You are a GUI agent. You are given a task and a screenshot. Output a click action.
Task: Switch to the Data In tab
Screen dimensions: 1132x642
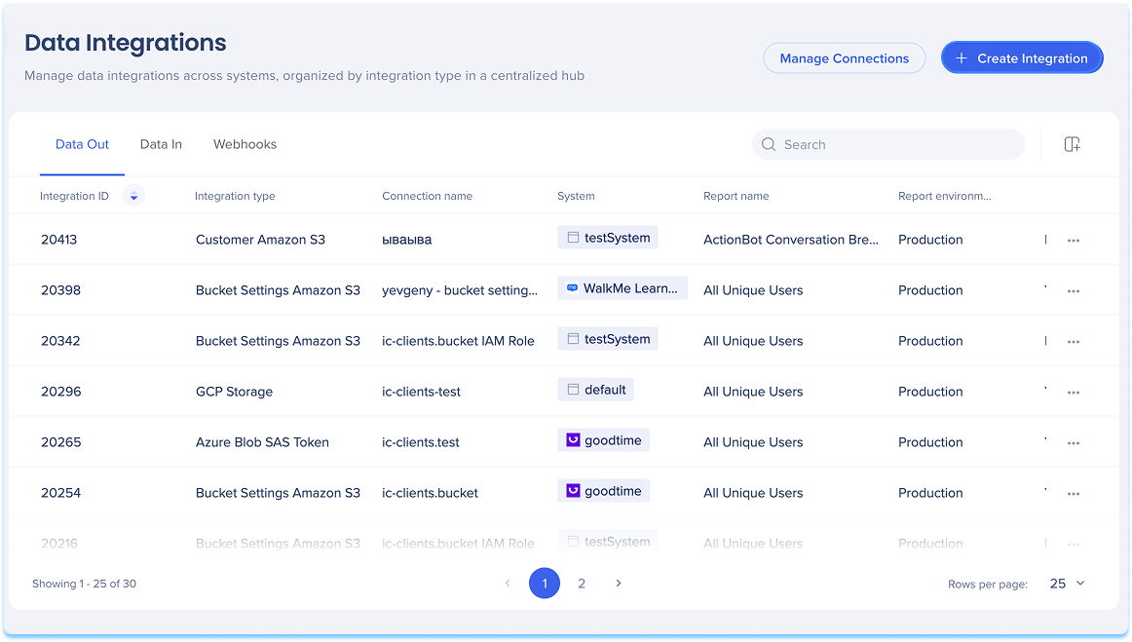[x=161, y=144]
